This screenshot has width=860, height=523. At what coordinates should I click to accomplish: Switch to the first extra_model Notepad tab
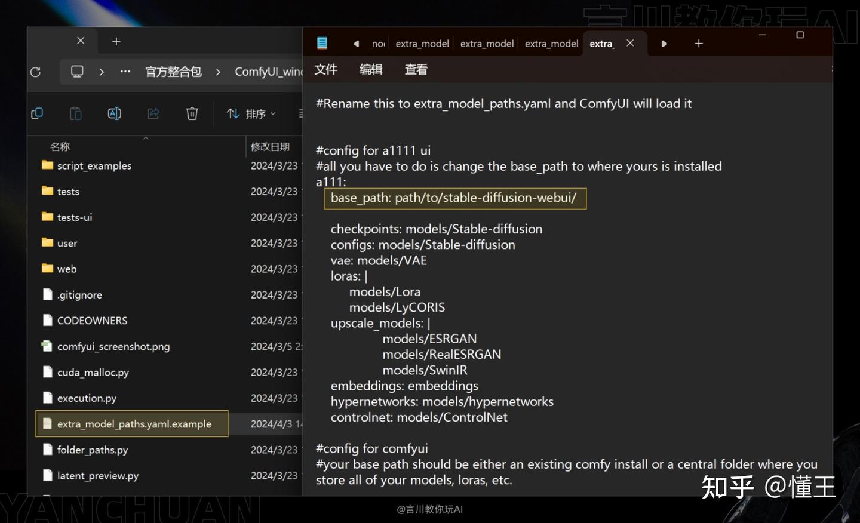click(x=422, y=44)
